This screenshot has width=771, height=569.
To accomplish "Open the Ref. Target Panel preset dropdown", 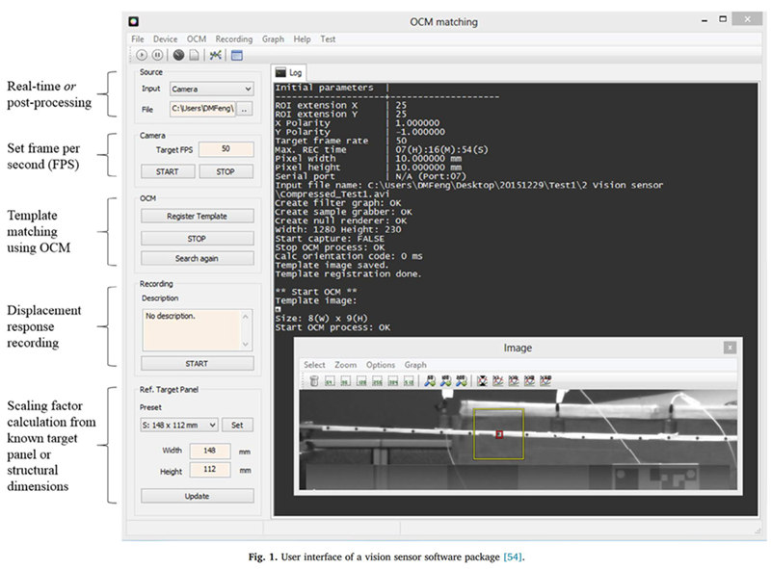I will pyautogui.click(x=179, y=425).
